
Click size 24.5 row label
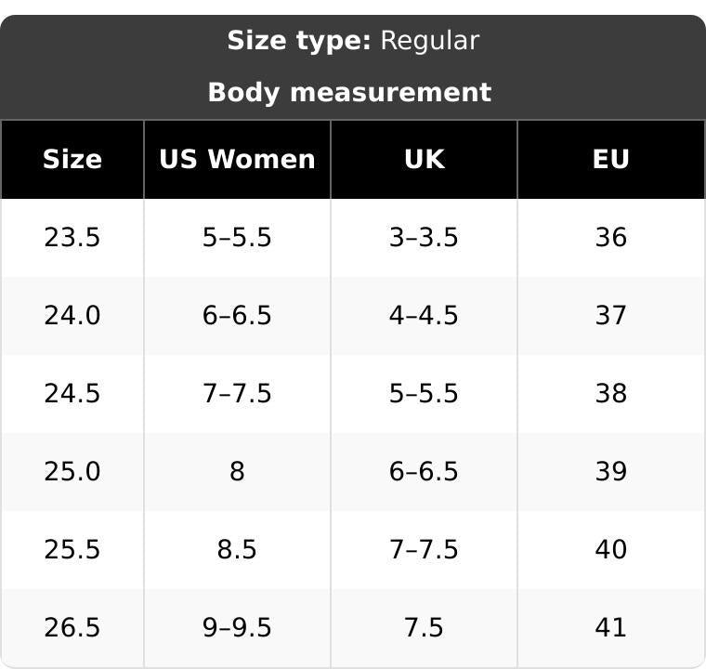tap(72, 393)
